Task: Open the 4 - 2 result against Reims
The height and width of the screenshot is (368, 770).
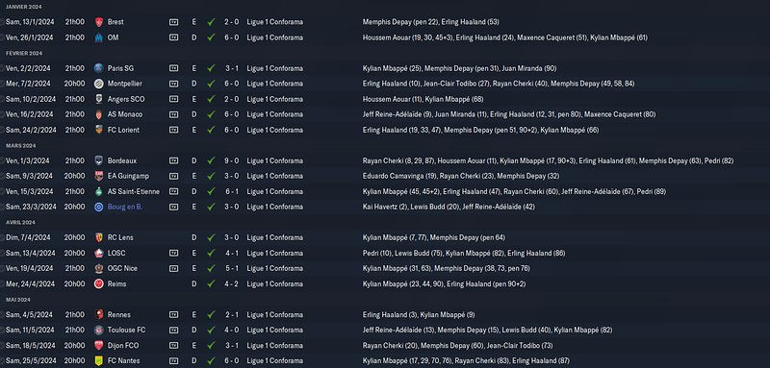Action: (x=232, y=284)
